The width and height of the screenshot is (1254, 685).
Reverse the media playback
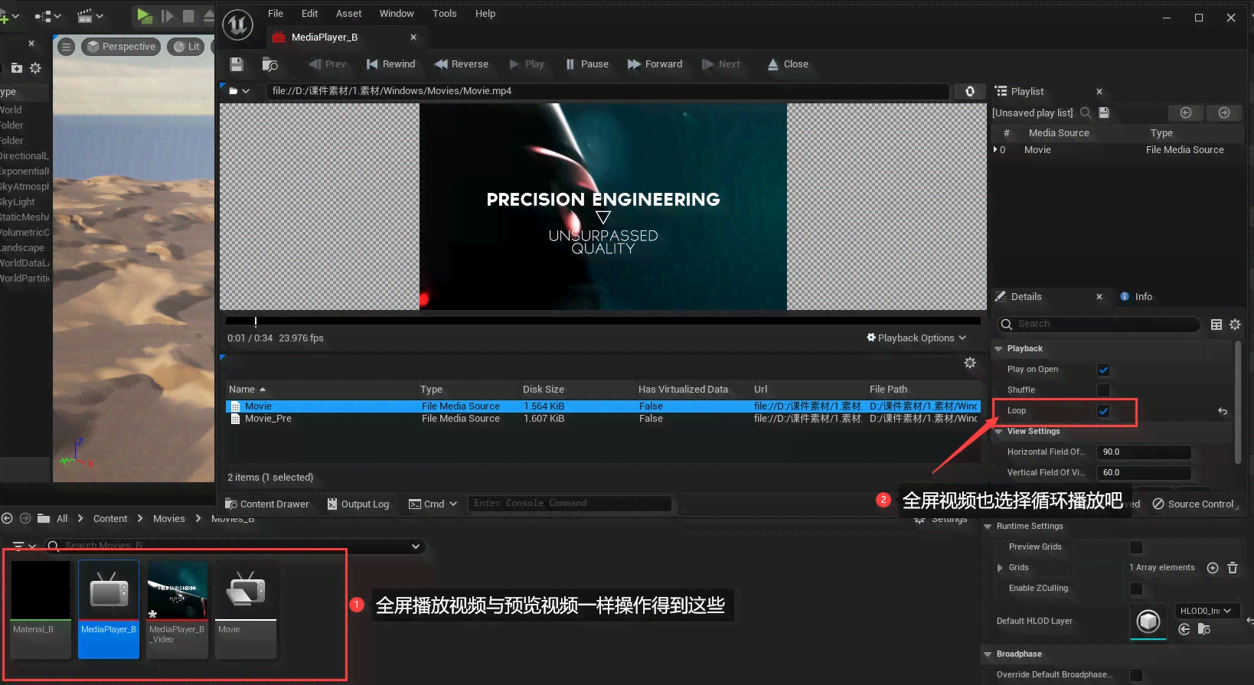point(461,64)
